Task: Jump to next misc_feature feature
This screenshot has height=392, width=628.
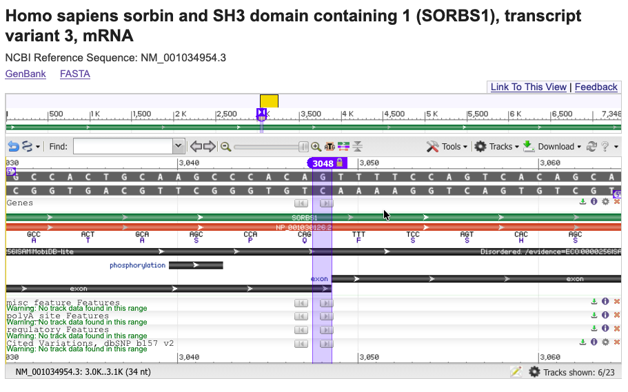Action: point(327,304)
